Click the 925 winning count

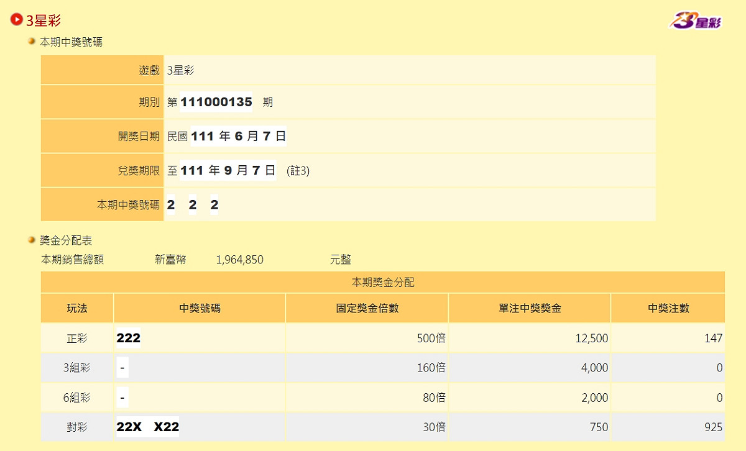coord(714,427)
